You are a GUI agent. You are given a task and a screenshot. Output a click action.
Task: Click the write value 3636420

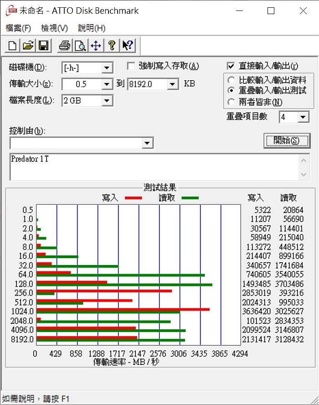[x=256, y=311]
